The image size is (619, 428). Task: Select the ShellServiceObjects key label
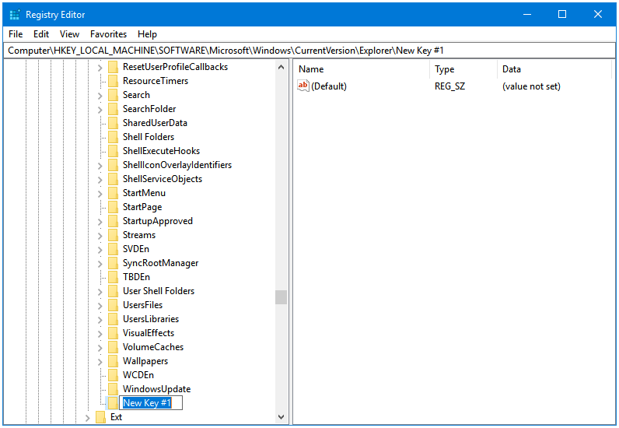coord(163,179)
